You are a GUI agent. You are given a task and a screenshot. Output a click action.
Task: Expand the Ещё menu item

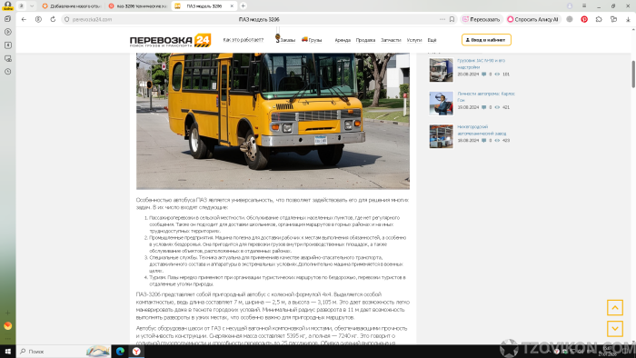point(432,40)
